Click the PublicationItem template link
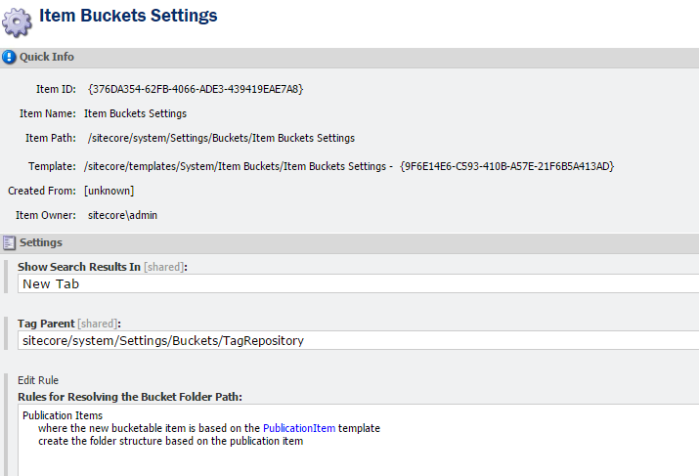 298,428
